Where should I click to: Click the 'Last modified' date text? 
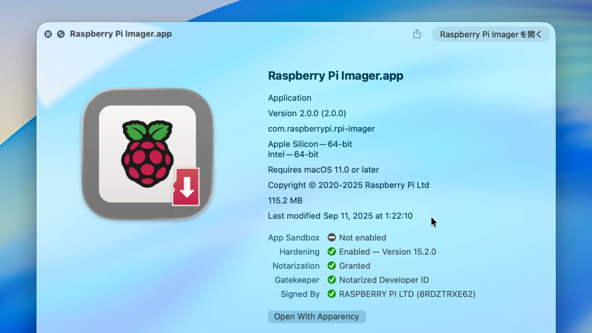(x=340, y=216)
